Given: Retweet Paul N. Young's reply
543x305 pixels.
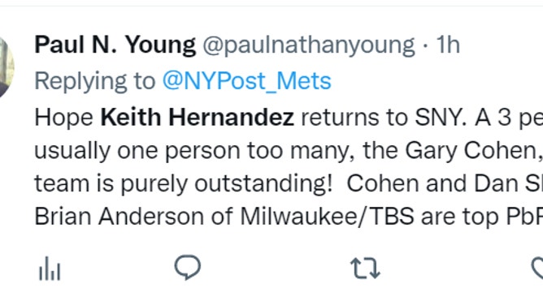Looking at the screenshot, I should 365,268.
